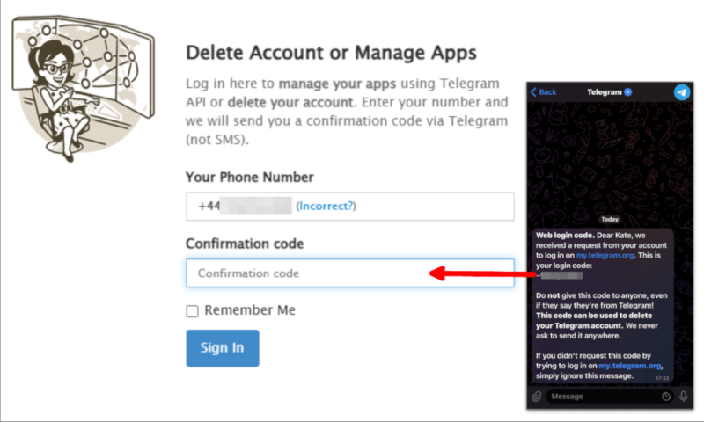Click the Sign In button
The image size is (704, 422).
[x=223, y=348]
